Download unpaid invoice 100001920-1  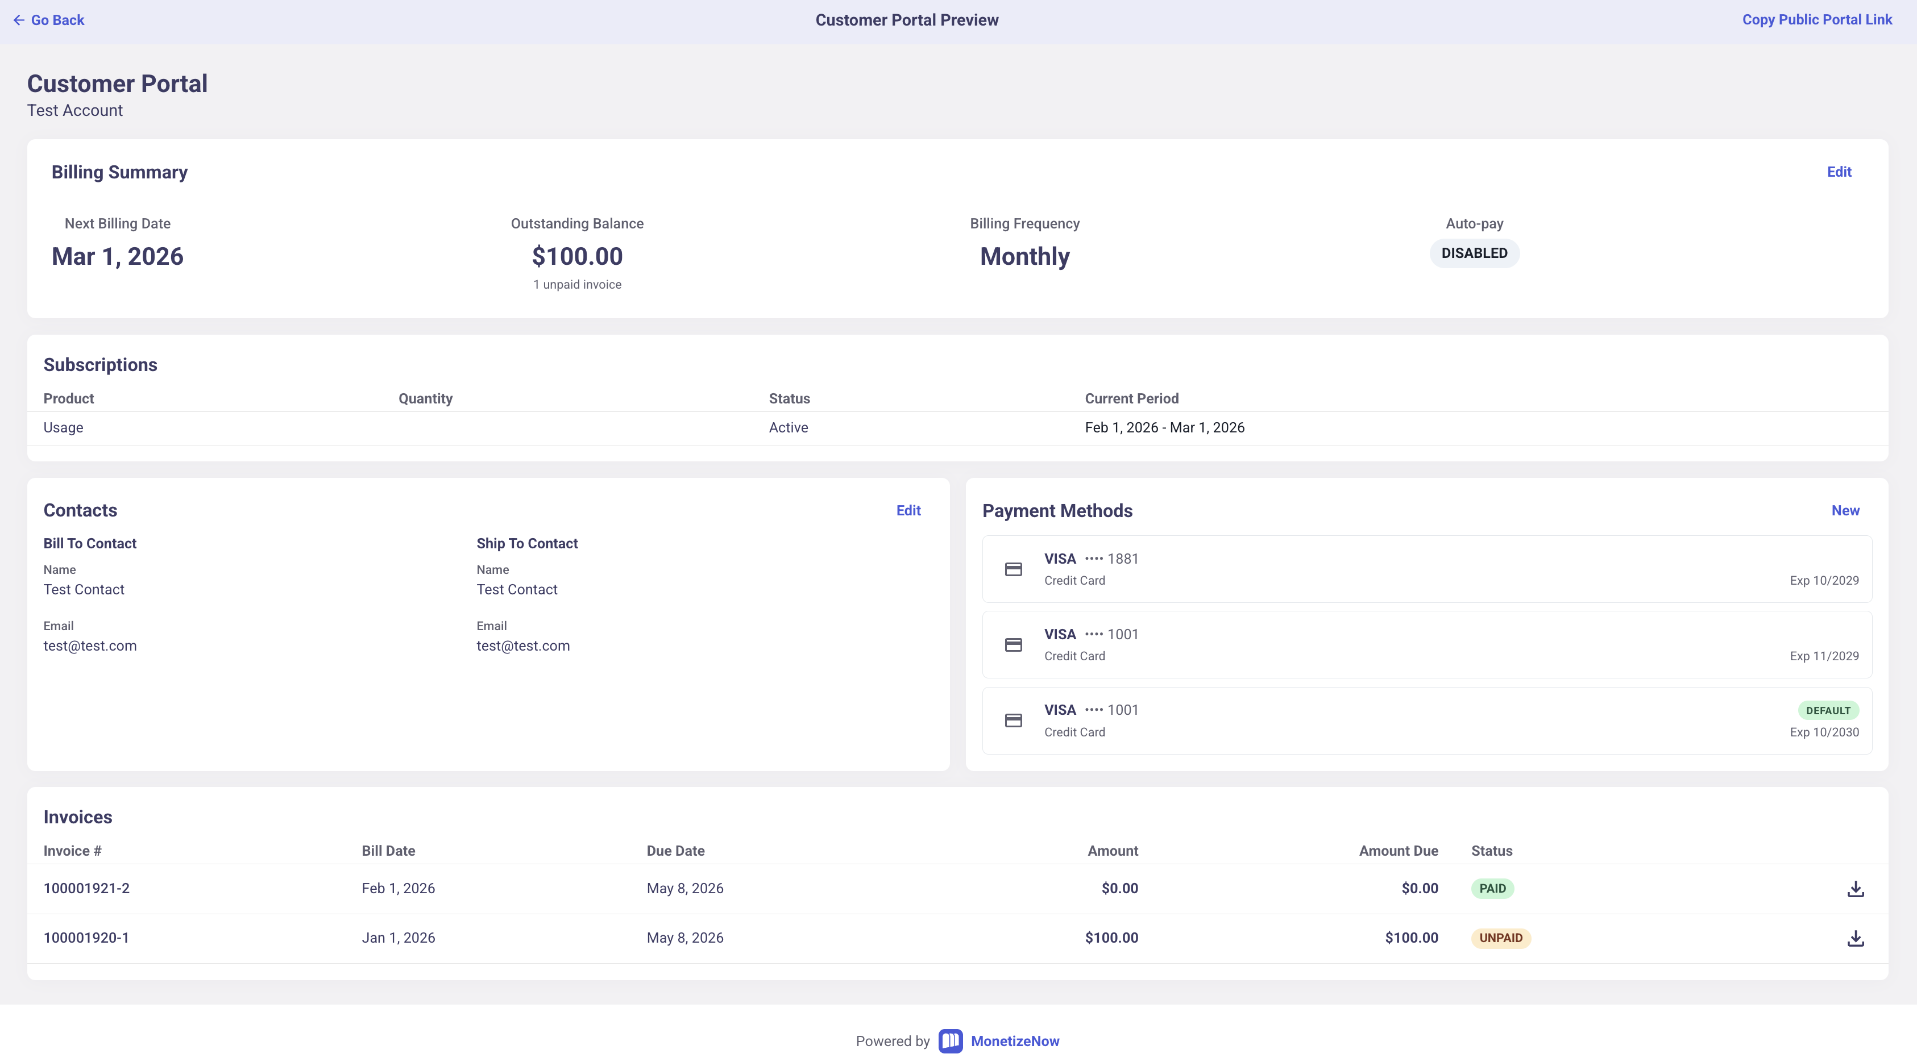(x=1855, y=938)
